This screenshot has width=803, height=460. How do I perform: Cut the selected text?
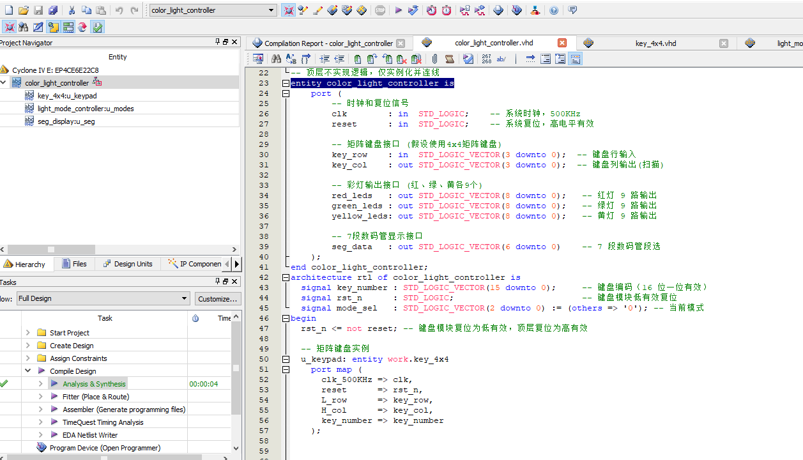(x=72, y=10)
